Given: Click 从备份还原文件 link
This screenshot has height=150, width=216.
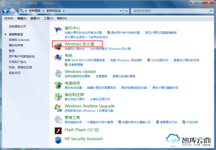Looking at the screenshot, I should 100,99.
